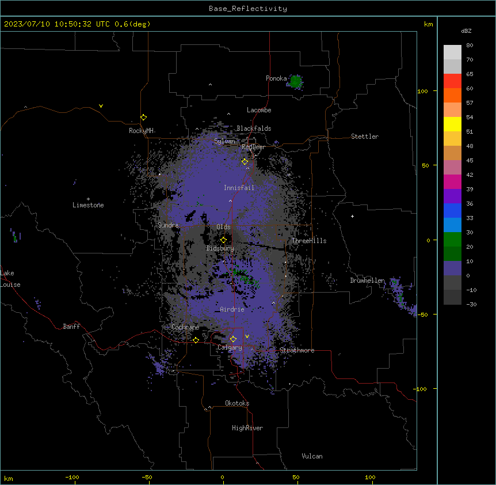Click the Olds city label
496x485 pixels.
[x=223, y=227]
